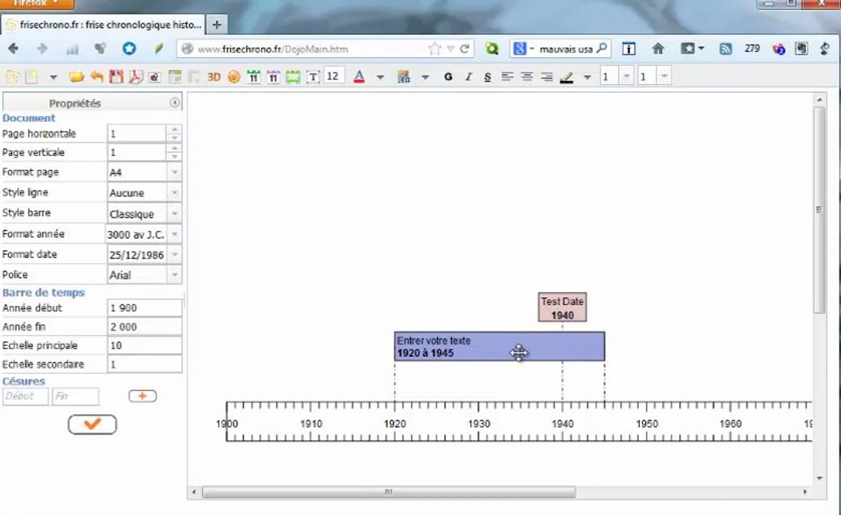Click the orange undo arrow icon

[x=97, y=77]
